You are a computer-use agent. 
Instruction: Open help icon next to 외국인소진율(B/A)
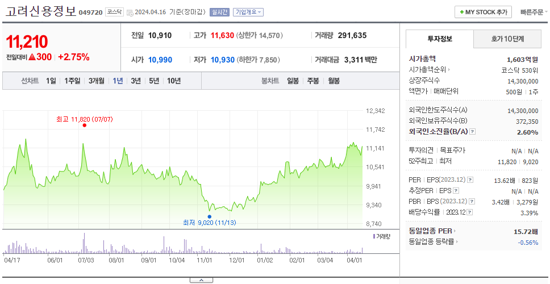pos(473,132)
